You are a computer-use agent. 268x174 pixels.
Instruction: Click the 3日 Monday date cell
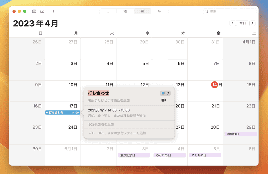click(63, 70)
